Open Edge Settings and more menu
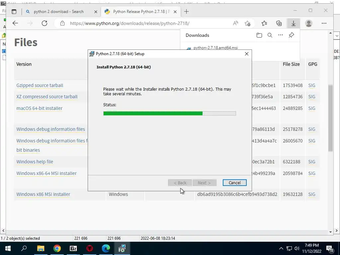The image size is (340, 255). click(324, 23)
